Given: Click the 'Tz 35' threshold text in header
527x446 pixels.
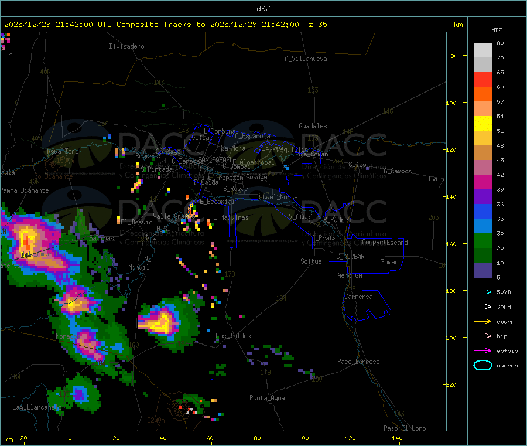Looking at the screenshot, I should pyautogui.click(x=315, y=25).
